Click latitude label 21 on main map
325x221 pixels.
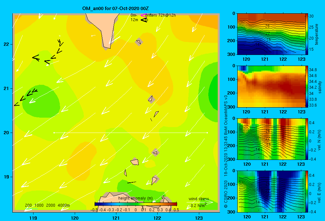(6, 88)
